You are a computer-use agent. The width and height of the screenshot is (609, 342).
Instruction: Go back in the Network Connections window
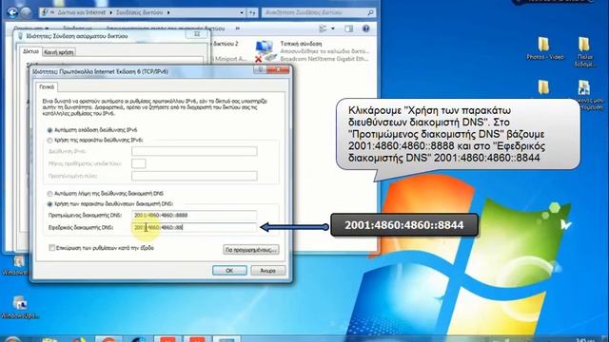pos(12,12)
